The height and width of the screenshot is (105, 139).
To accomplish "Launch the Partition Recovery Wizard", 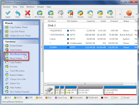I will 20,36.
